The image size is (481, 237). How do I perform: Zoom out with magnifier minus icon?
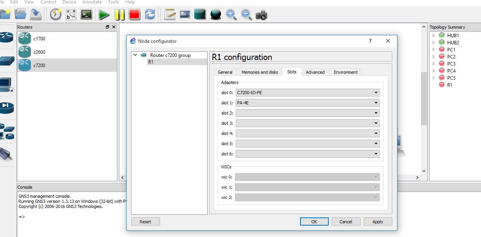coord(246,15)
